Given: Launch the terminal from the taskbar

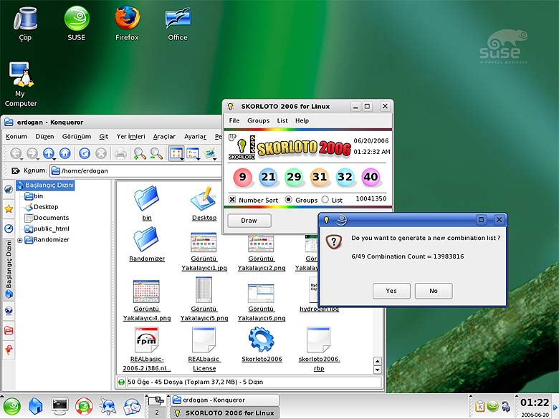Looking at the screenshot, I should 59,406.
